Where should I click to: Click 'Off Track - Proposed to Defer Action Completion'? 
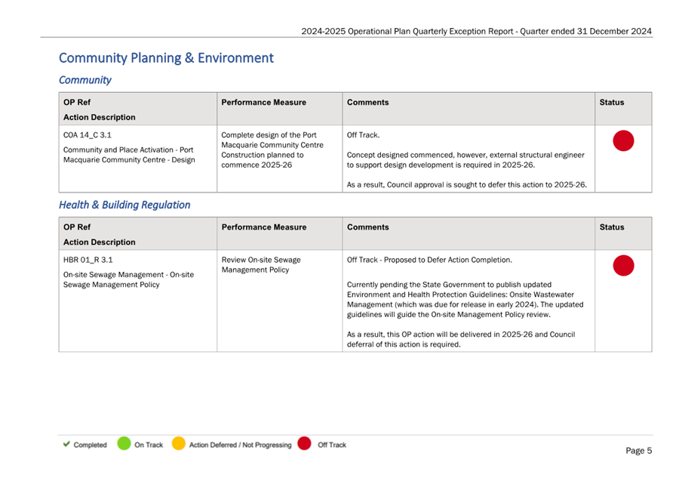click(x=429, y=260)
